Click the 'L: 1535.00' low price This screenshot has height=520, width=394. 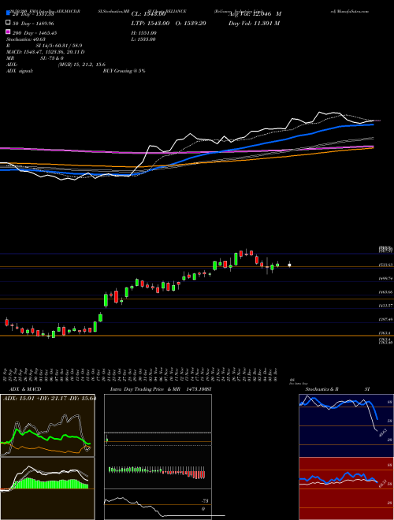pos(143,39)
